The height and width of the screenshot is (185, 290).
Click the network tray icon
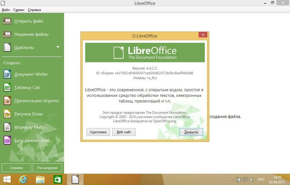click(245, 180)
